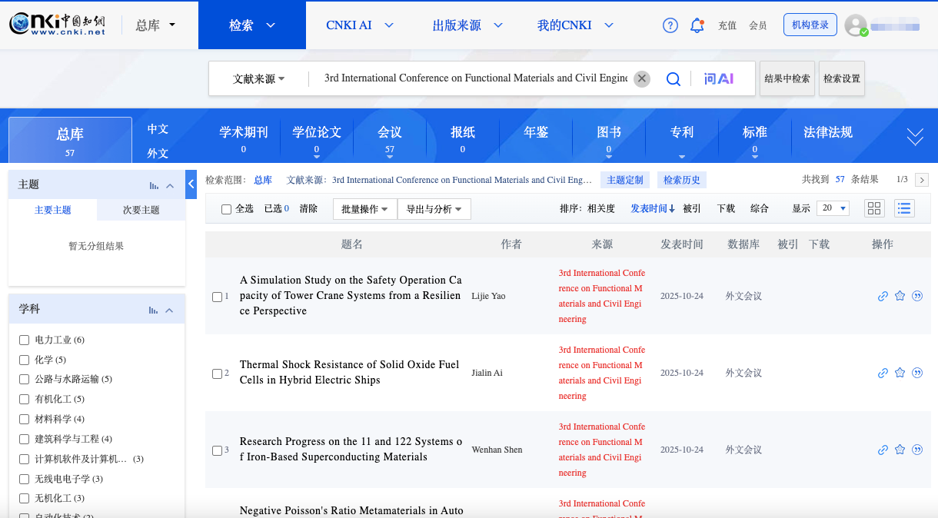Click the 主题定制 button

point(625,180)
